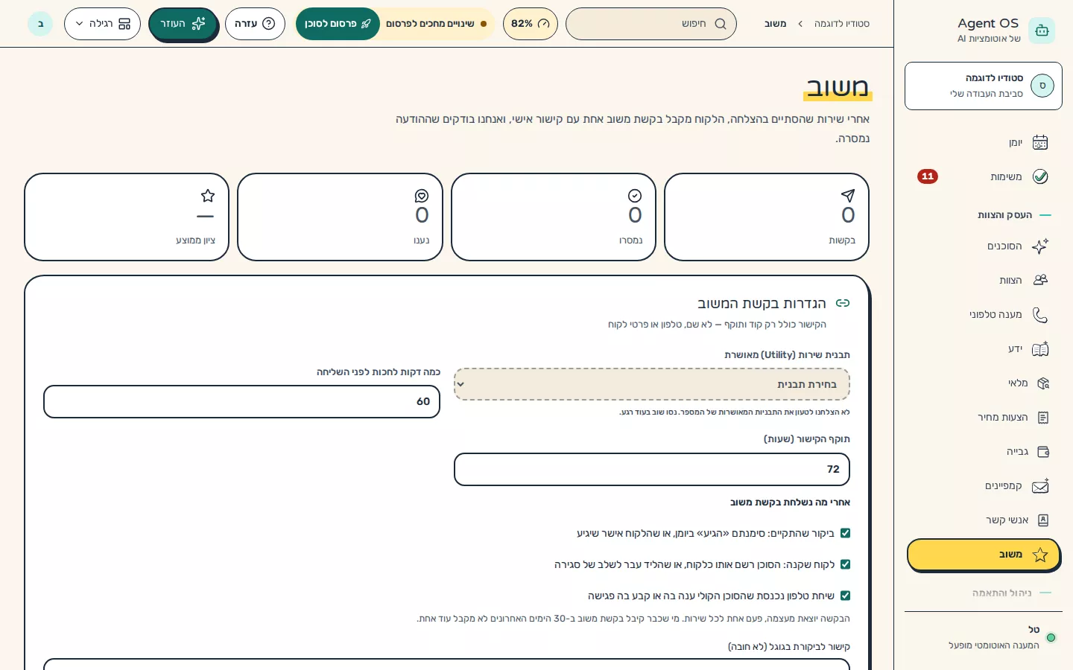Open the משימות tasks checkmark icon
Image resolution: width=1073 pixels, height=670 pixels.
coord(1040,176)
